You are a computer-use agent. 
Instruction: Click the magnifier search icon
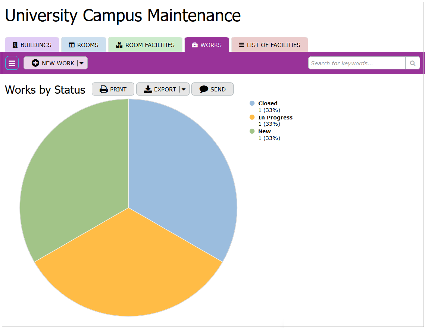click(x=413, y=63)
